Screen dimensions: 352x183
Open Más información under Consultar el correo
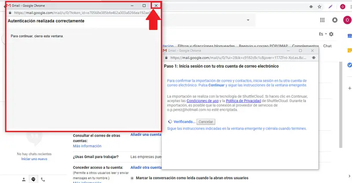[x=87, y=146]
